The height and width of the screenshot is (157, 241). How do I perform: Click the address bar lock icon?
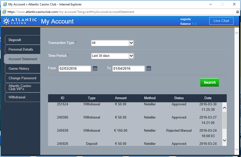click(237, 12)
